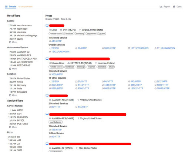185x152 pixels.
Task: Click the socket.io tag
Action: tap(102, 67)
